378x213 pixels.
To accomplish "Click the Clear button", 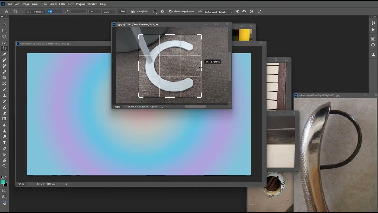I will click(x=122, y=12).
